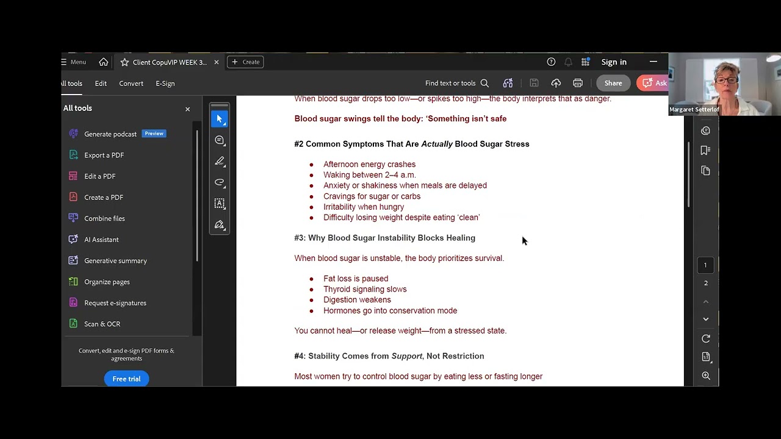Click the bullet 'Digestion weakens'
The image size is (781, 439).
pos(357,300)
